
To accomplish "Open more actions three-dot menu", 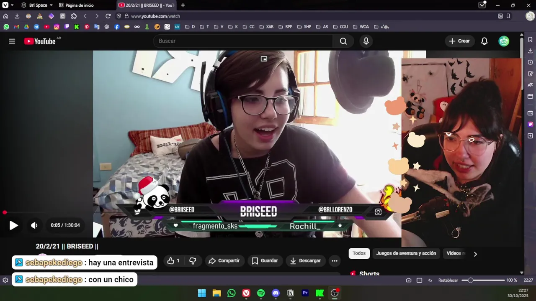I will 335,261.
